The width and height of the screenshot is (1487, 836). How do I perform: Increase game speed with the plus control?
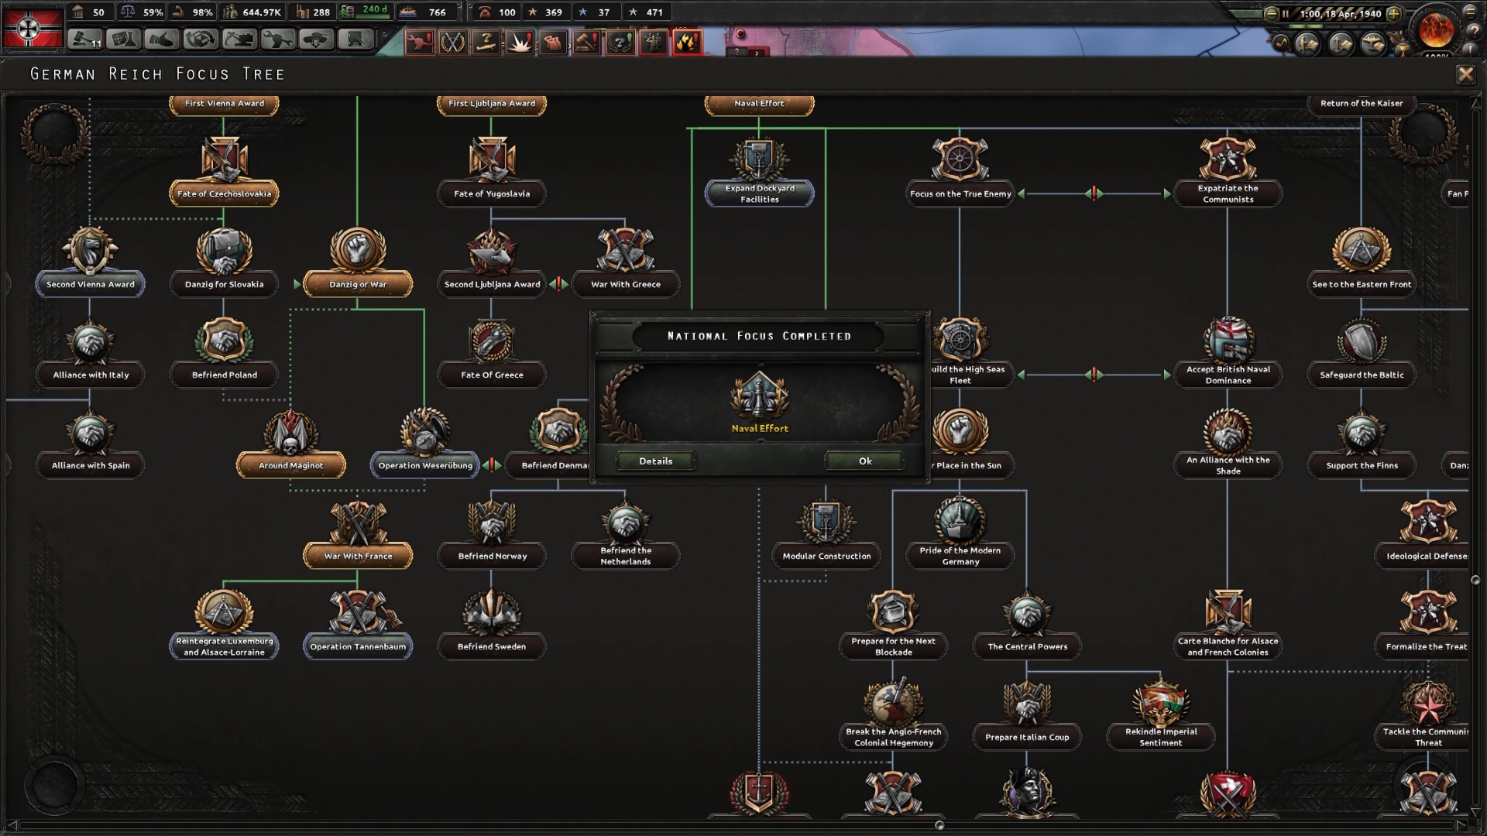(x=1394, y=14)
